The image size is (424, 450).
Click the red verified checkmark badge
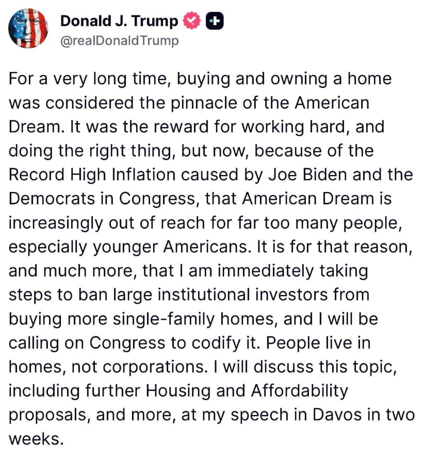click(x=191, y=21)
